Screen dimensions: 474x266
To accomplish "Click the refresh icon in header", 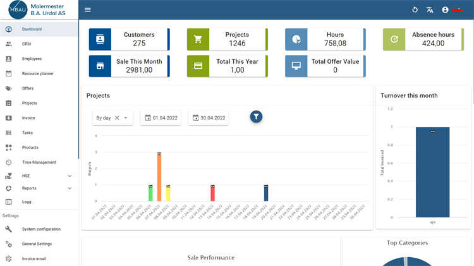I will (x=415, y=9).
